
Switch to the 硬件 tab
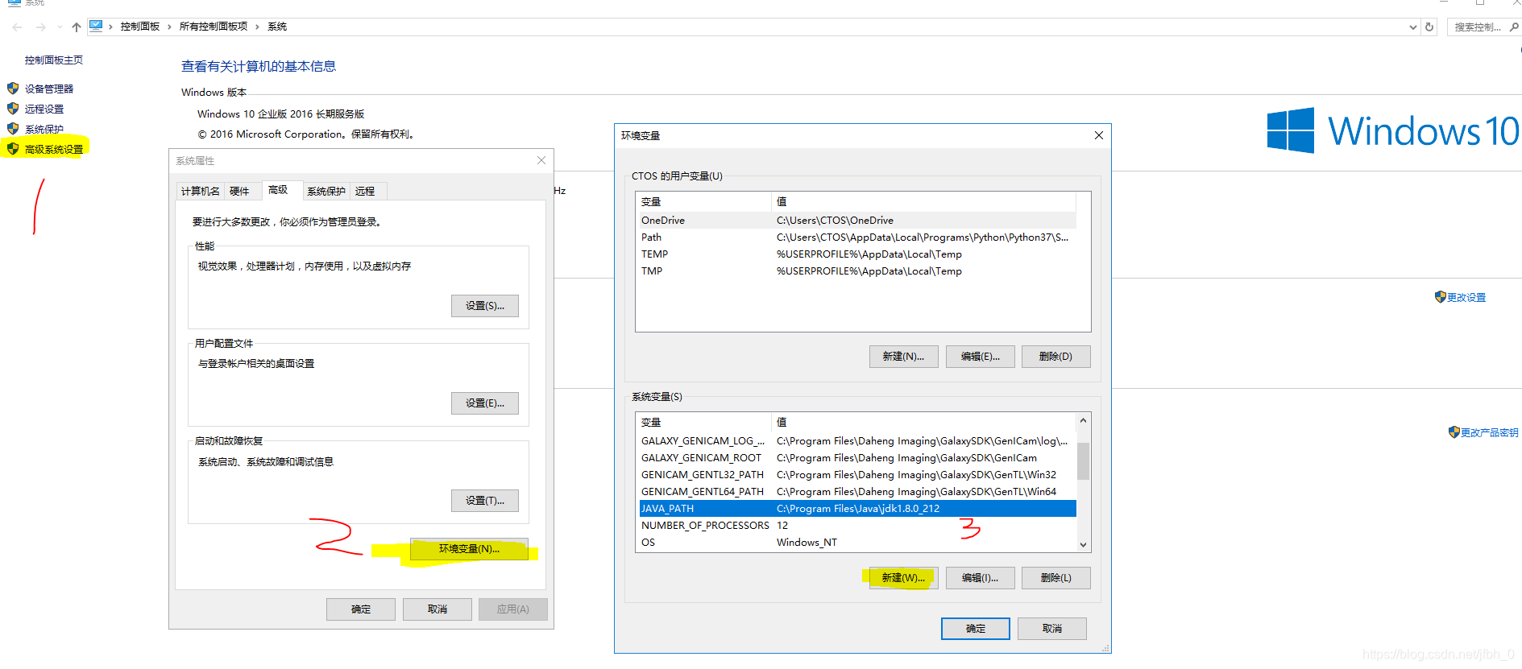click(x=239, y=191)
